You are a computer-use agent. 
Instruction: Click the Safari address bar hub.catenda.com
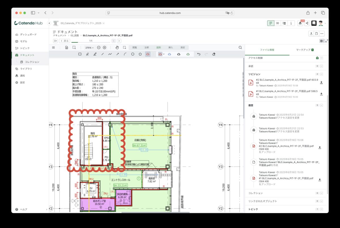tap(170, 13)
